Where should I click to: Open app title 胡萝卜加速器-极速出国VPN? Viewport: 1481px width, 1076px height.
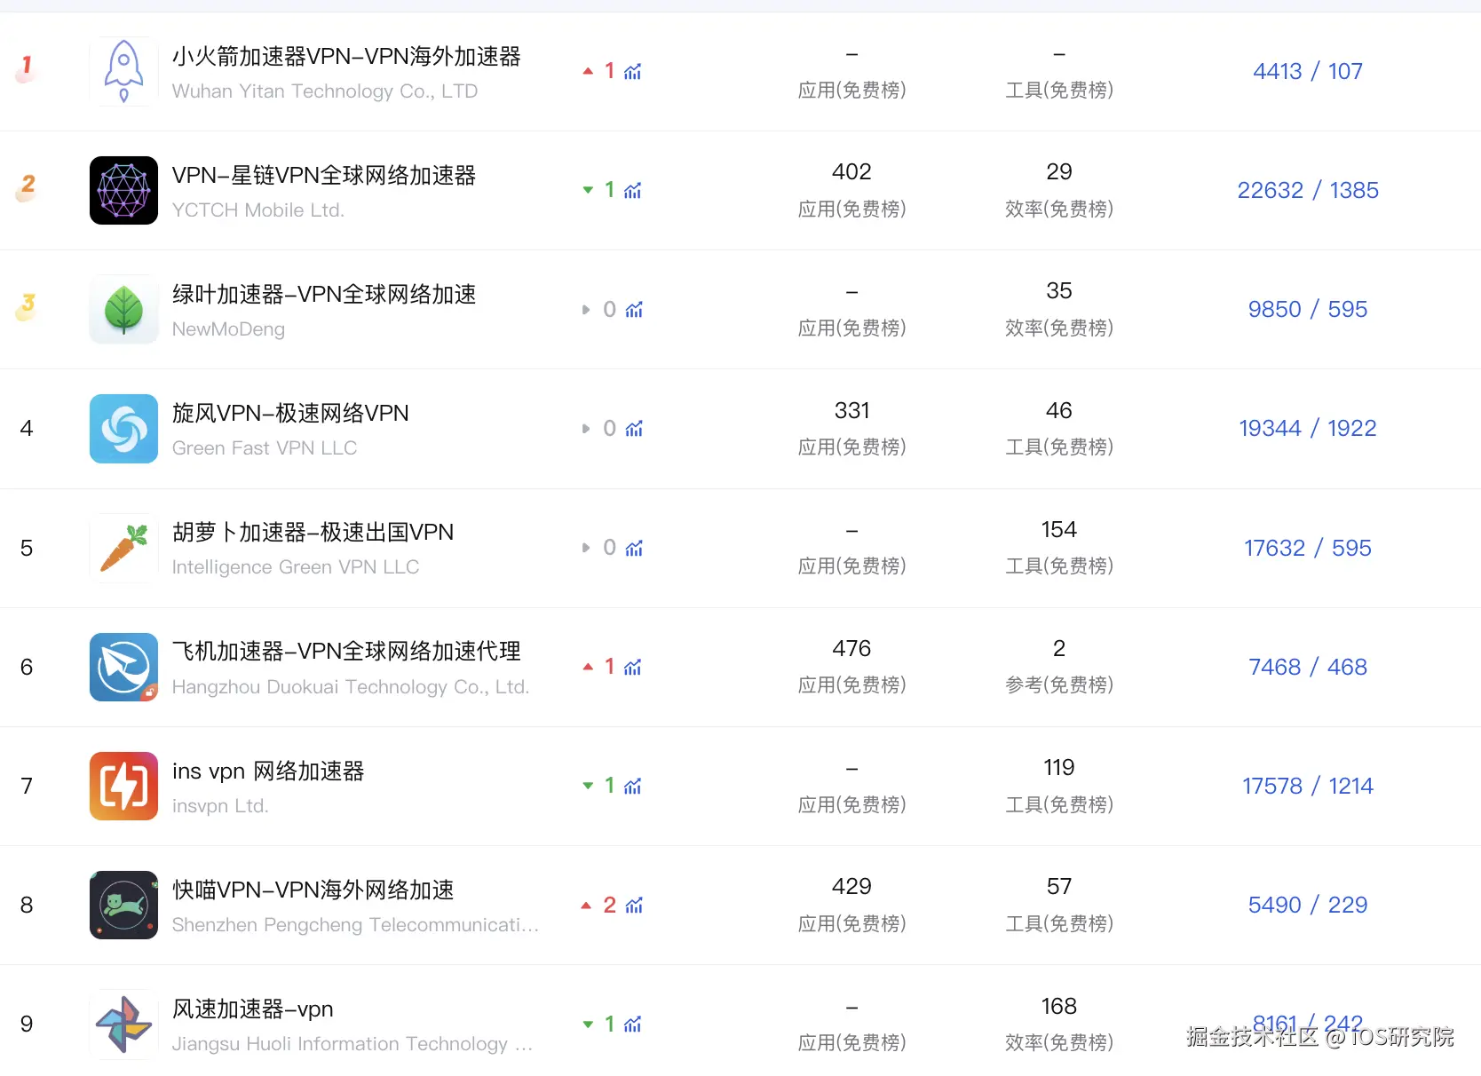[x=313, y=532]
